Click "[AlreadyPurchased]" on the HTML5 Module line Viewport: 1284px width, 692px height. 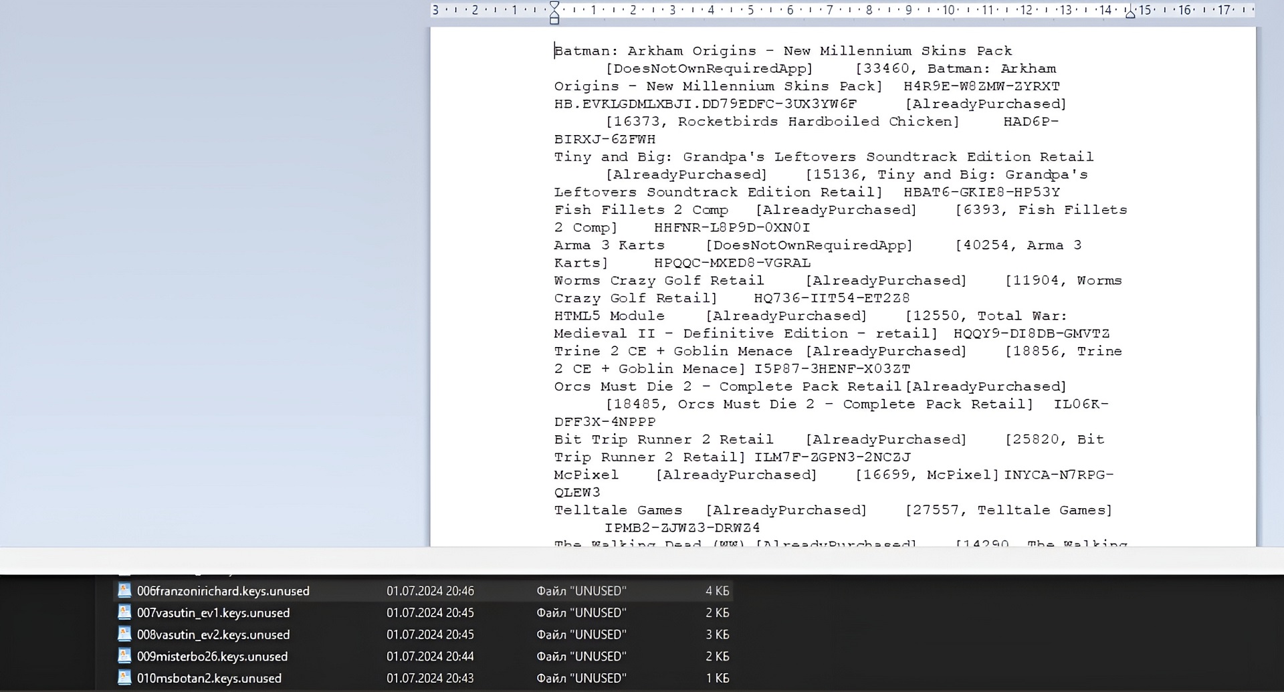click(x=786, y=316)
